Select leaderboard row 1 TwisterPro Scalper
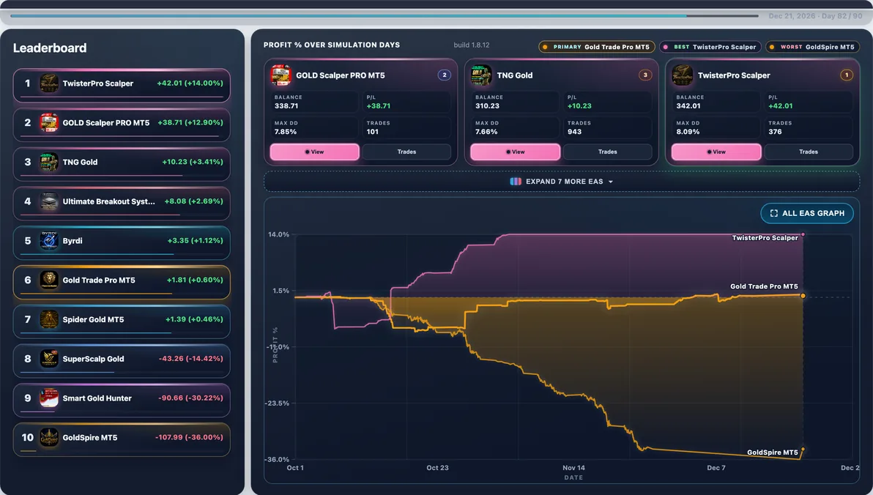Image resolution: width=873 pixels, height=495 pixels. pyautogui.click(x=122, y=85)
